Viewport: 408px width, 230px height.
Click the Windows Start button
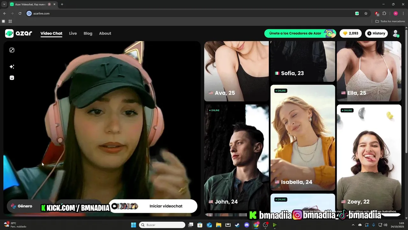134,225
